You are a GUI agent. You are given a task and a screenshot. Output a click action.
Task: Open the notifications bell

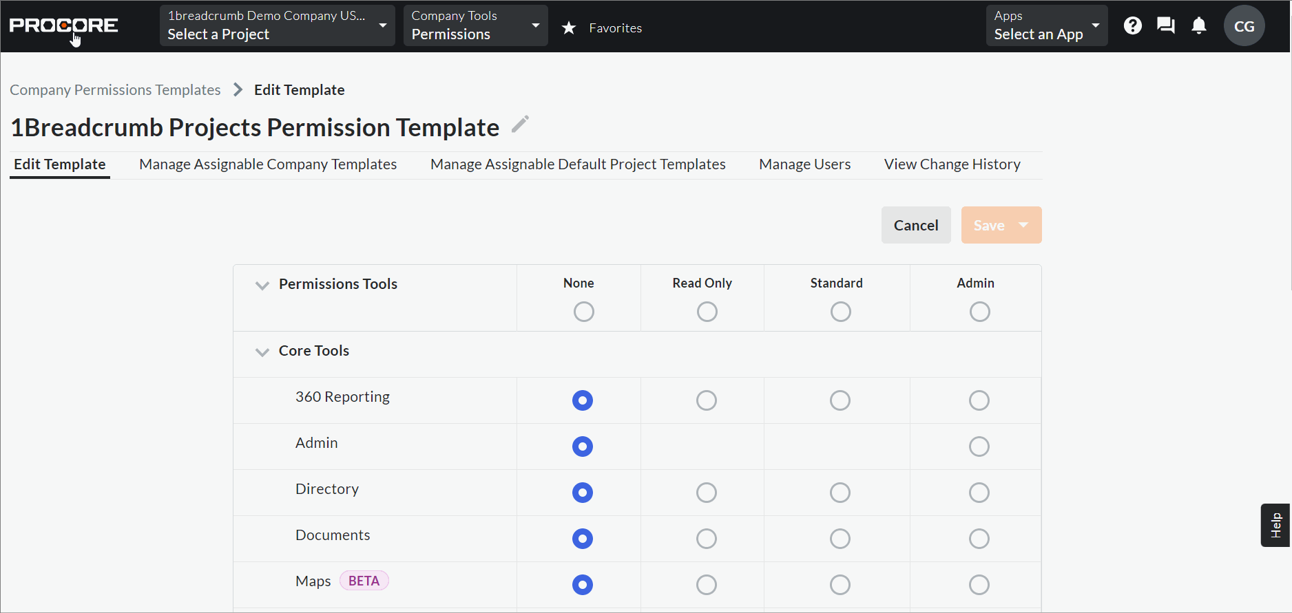point(1198,26)
